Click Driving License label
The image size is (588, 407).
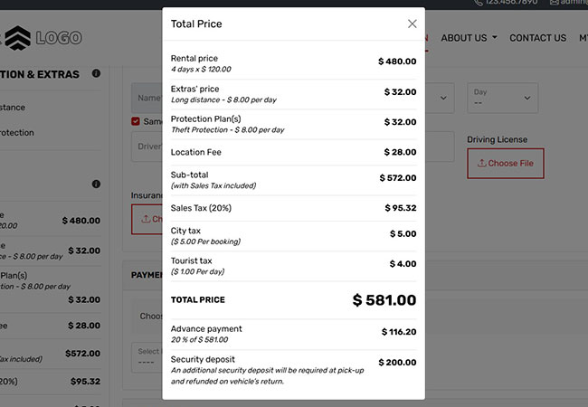(x=498, y=139)
